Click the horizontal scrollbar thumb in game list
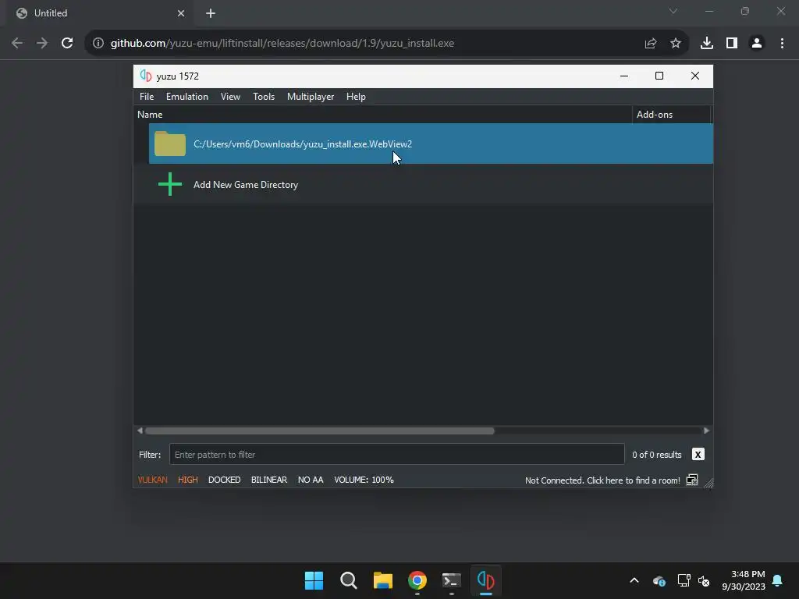The width and height of the screenshot is (799, 599). point(319,431)
